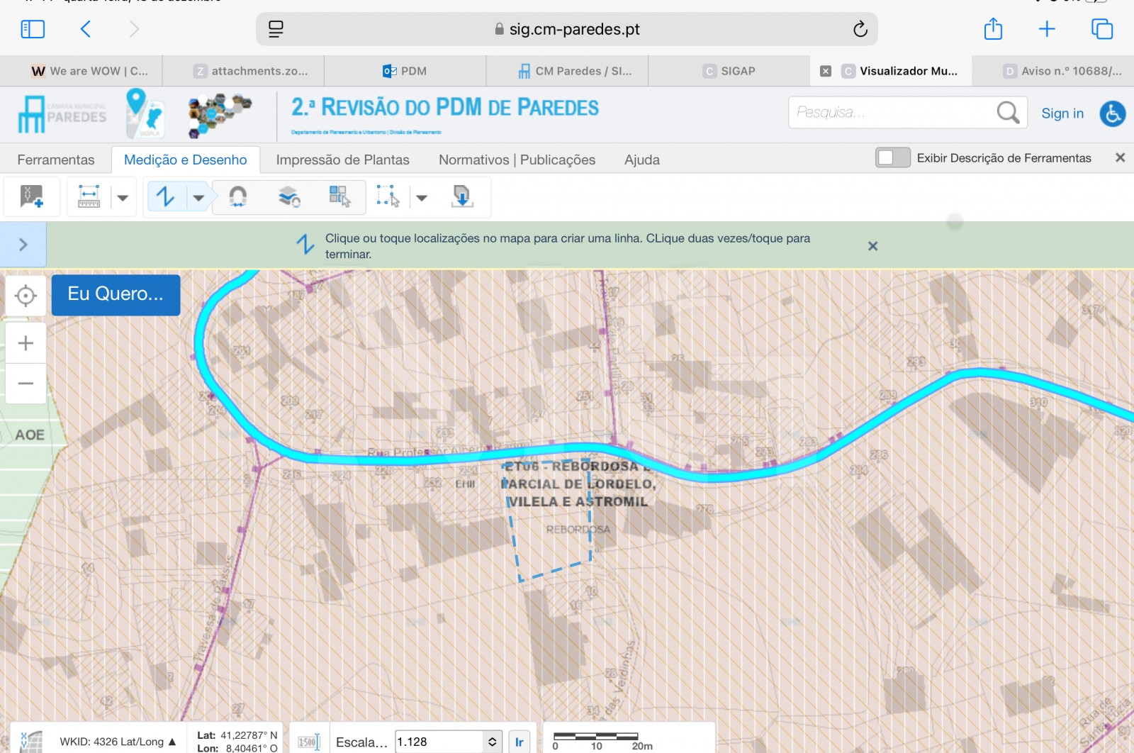Open the ruler measurement tool
1134x753 pixels.
coord(89,197)
